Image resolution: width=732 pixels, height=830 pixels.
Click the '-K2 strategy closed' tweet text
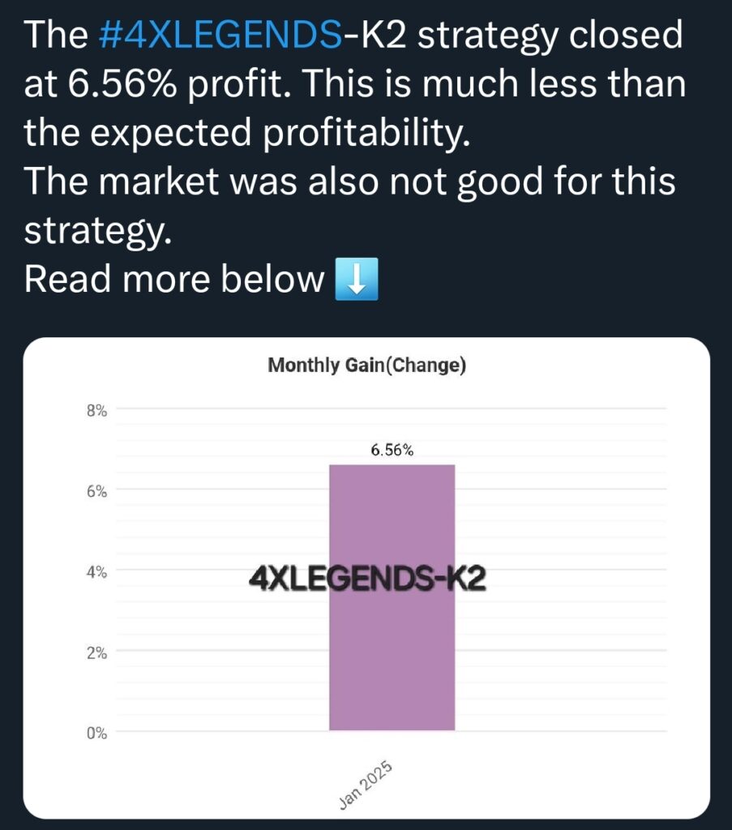512,35
